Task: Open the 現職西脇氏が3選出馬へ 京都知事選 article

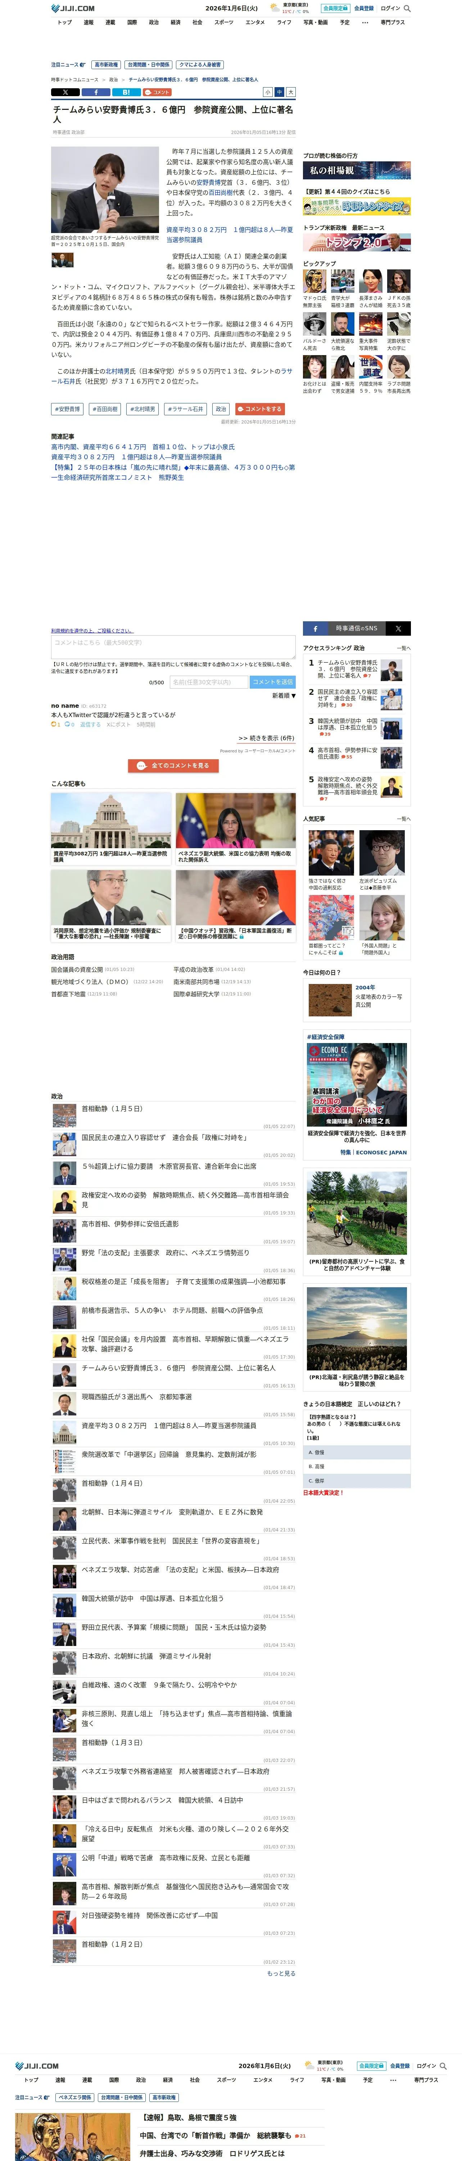Action: [137, 1397]
